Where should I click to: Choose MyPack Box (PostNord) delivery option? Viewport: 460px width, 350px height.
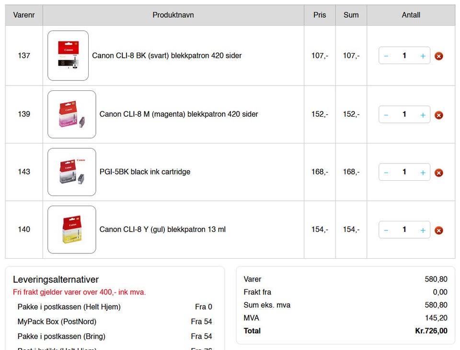click(x=115, y=321)
